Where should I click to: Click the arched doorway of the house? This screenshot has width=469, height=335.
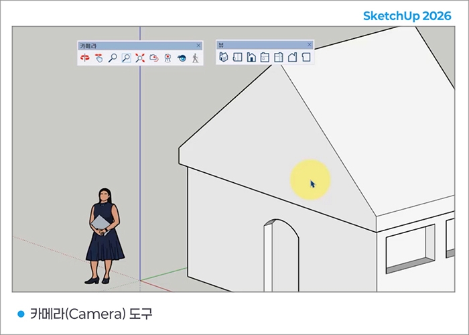point(281,256)
